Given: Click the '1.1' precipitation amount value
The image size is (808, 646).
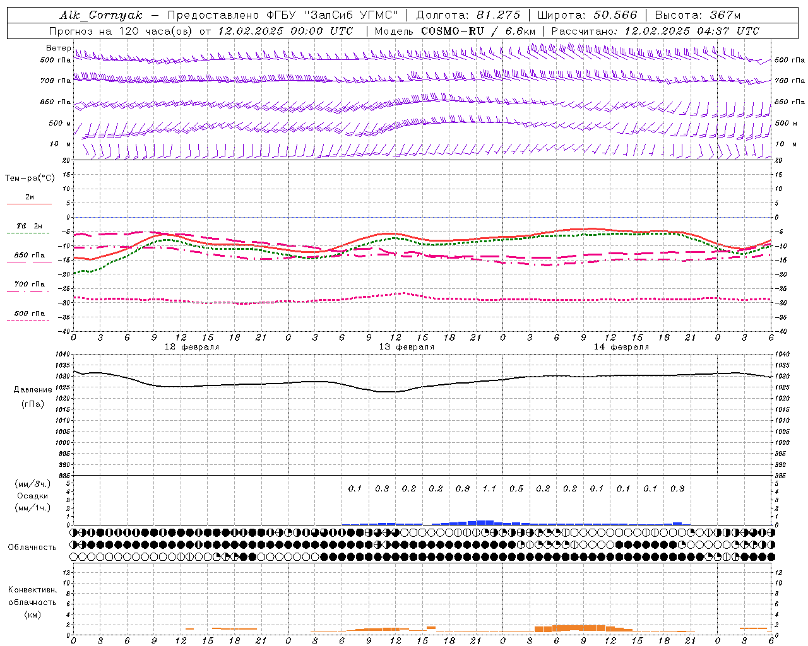Looking at the screenshot, I should click(489, 489).
